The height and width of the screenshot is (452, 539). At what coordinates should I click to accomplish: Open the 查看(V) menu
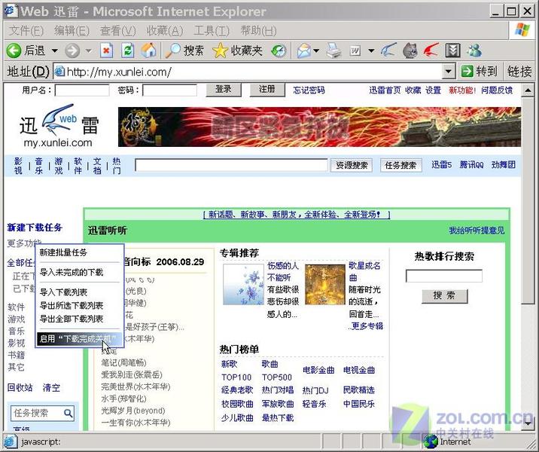[x=117, y=31]
